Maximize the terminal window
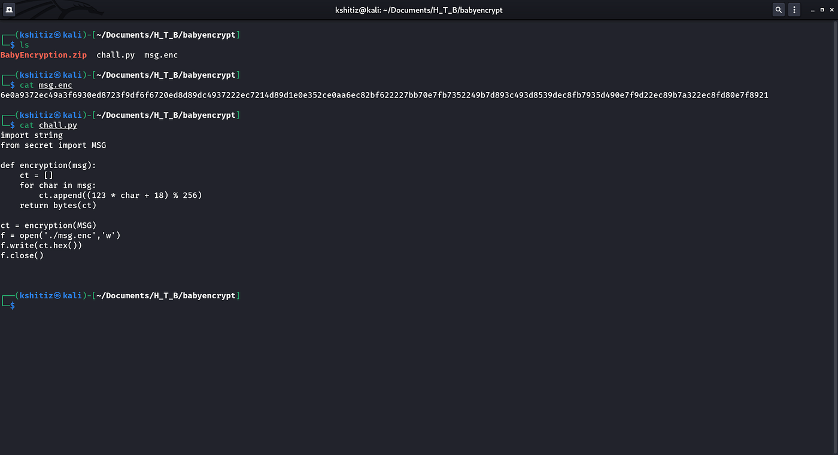 pos(822,10)
